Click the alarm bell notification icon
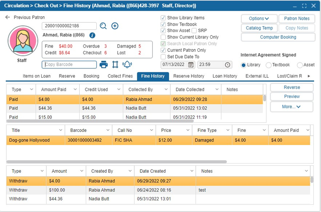This screenshot has height=212, width=321. click(x=127, y=65)
